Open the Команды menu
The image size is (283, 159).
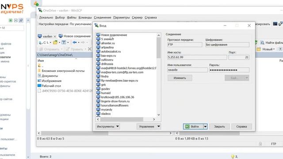coord(85,18)
